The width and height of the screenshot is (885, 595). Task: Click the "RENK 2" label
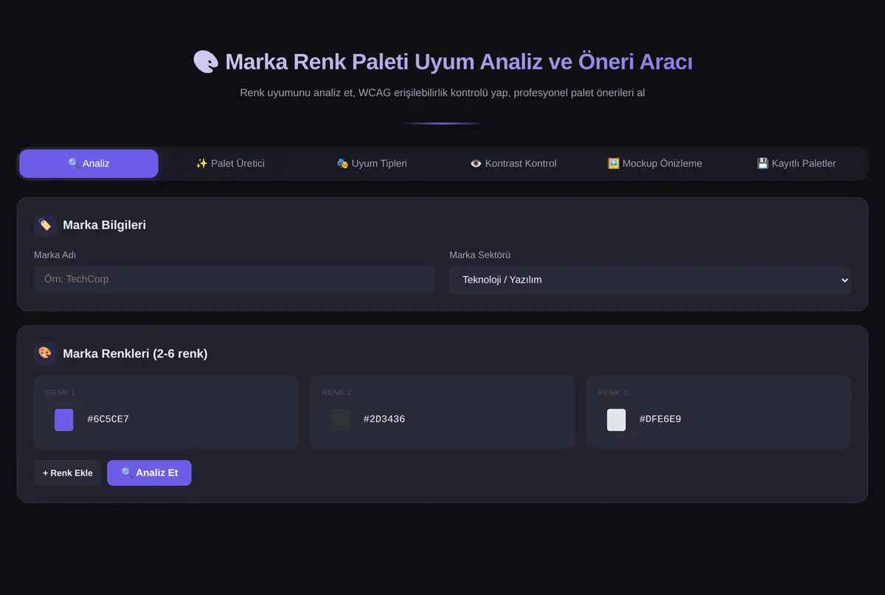pyautogui.click(x=336, y=393)
